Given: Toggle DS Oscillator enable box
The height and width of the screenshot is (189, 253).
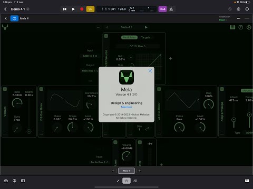Looking at the screenshot, I should [x=41, y=89].
